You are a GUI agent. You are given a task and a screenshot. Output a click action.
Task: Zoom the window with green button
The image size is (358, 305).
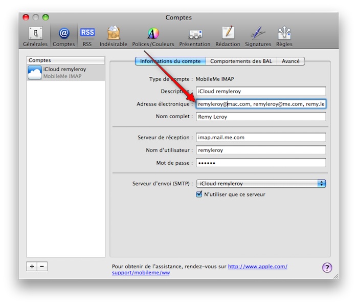46,17
